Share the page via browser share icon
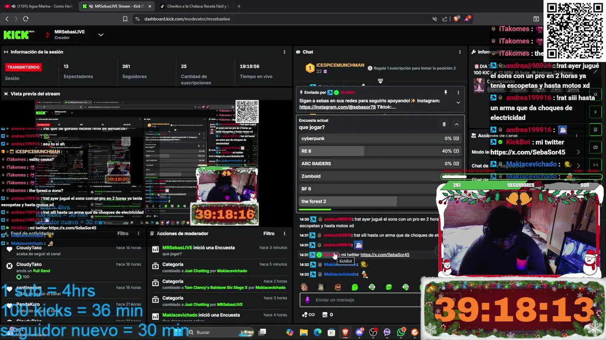 click(x=445, y=19)
